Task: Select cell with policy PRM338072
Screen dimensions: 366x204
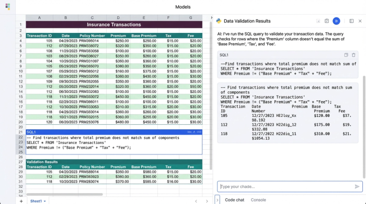Action: click(92, 46)
